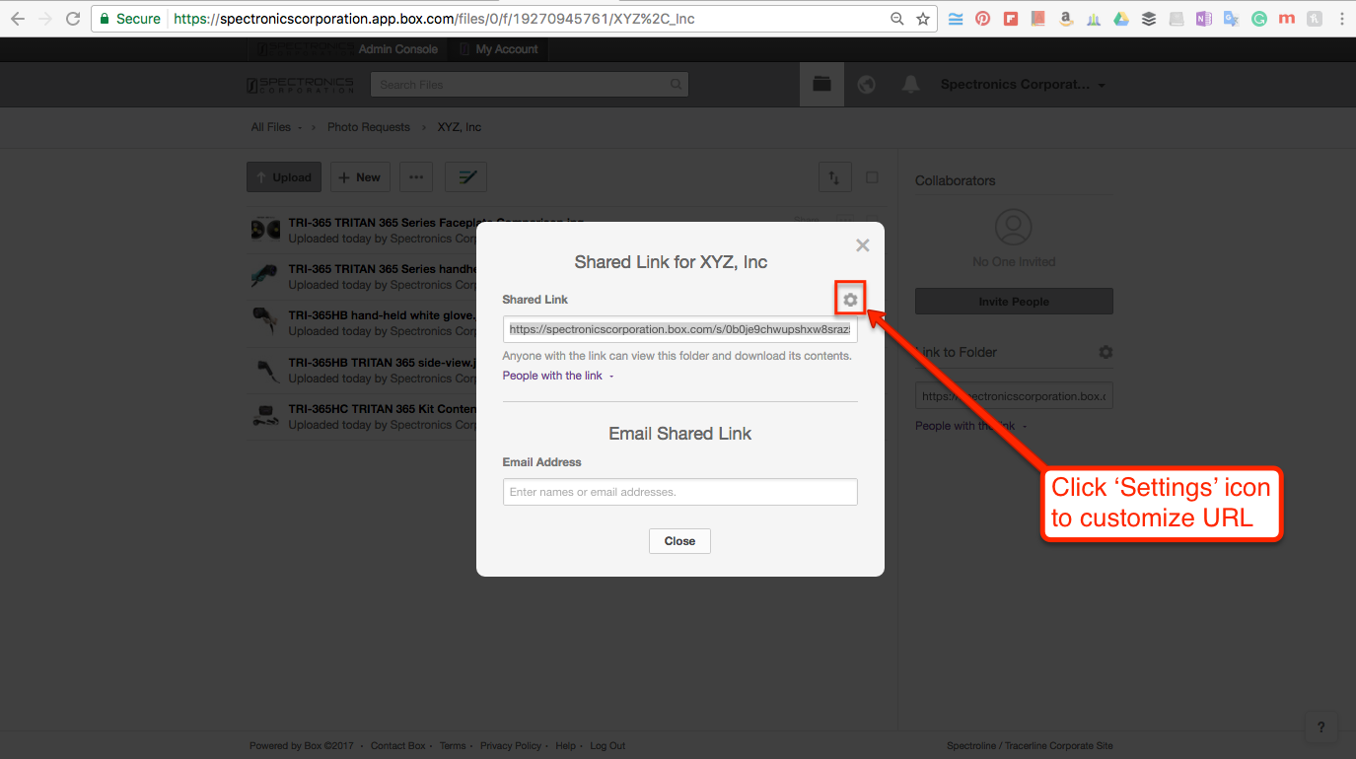This screenshot has height=759, width=1356.
Task: Open the globe updates icon
Action: (x=866, y=85)
